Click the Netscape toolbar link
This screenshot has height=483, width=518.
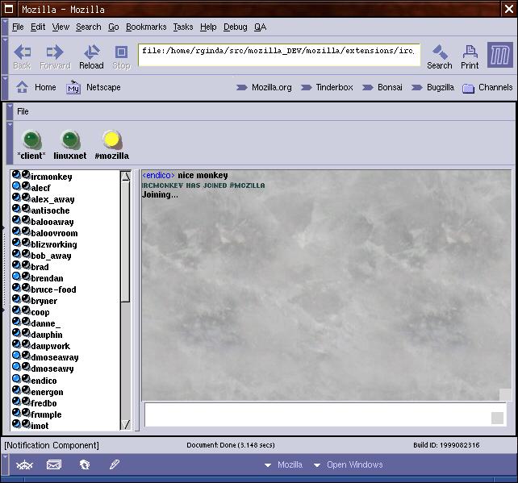point(103,87)
